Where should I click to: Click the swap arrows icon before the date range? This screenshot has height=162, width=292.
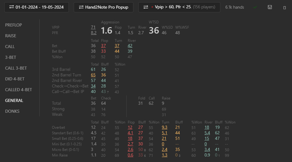click(12, 7)
